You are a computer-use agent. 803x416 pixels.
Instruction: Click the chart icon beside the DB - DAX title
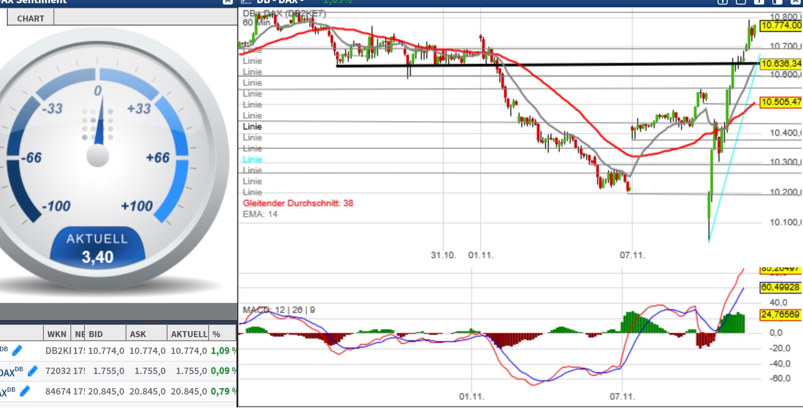click(247, 2)
